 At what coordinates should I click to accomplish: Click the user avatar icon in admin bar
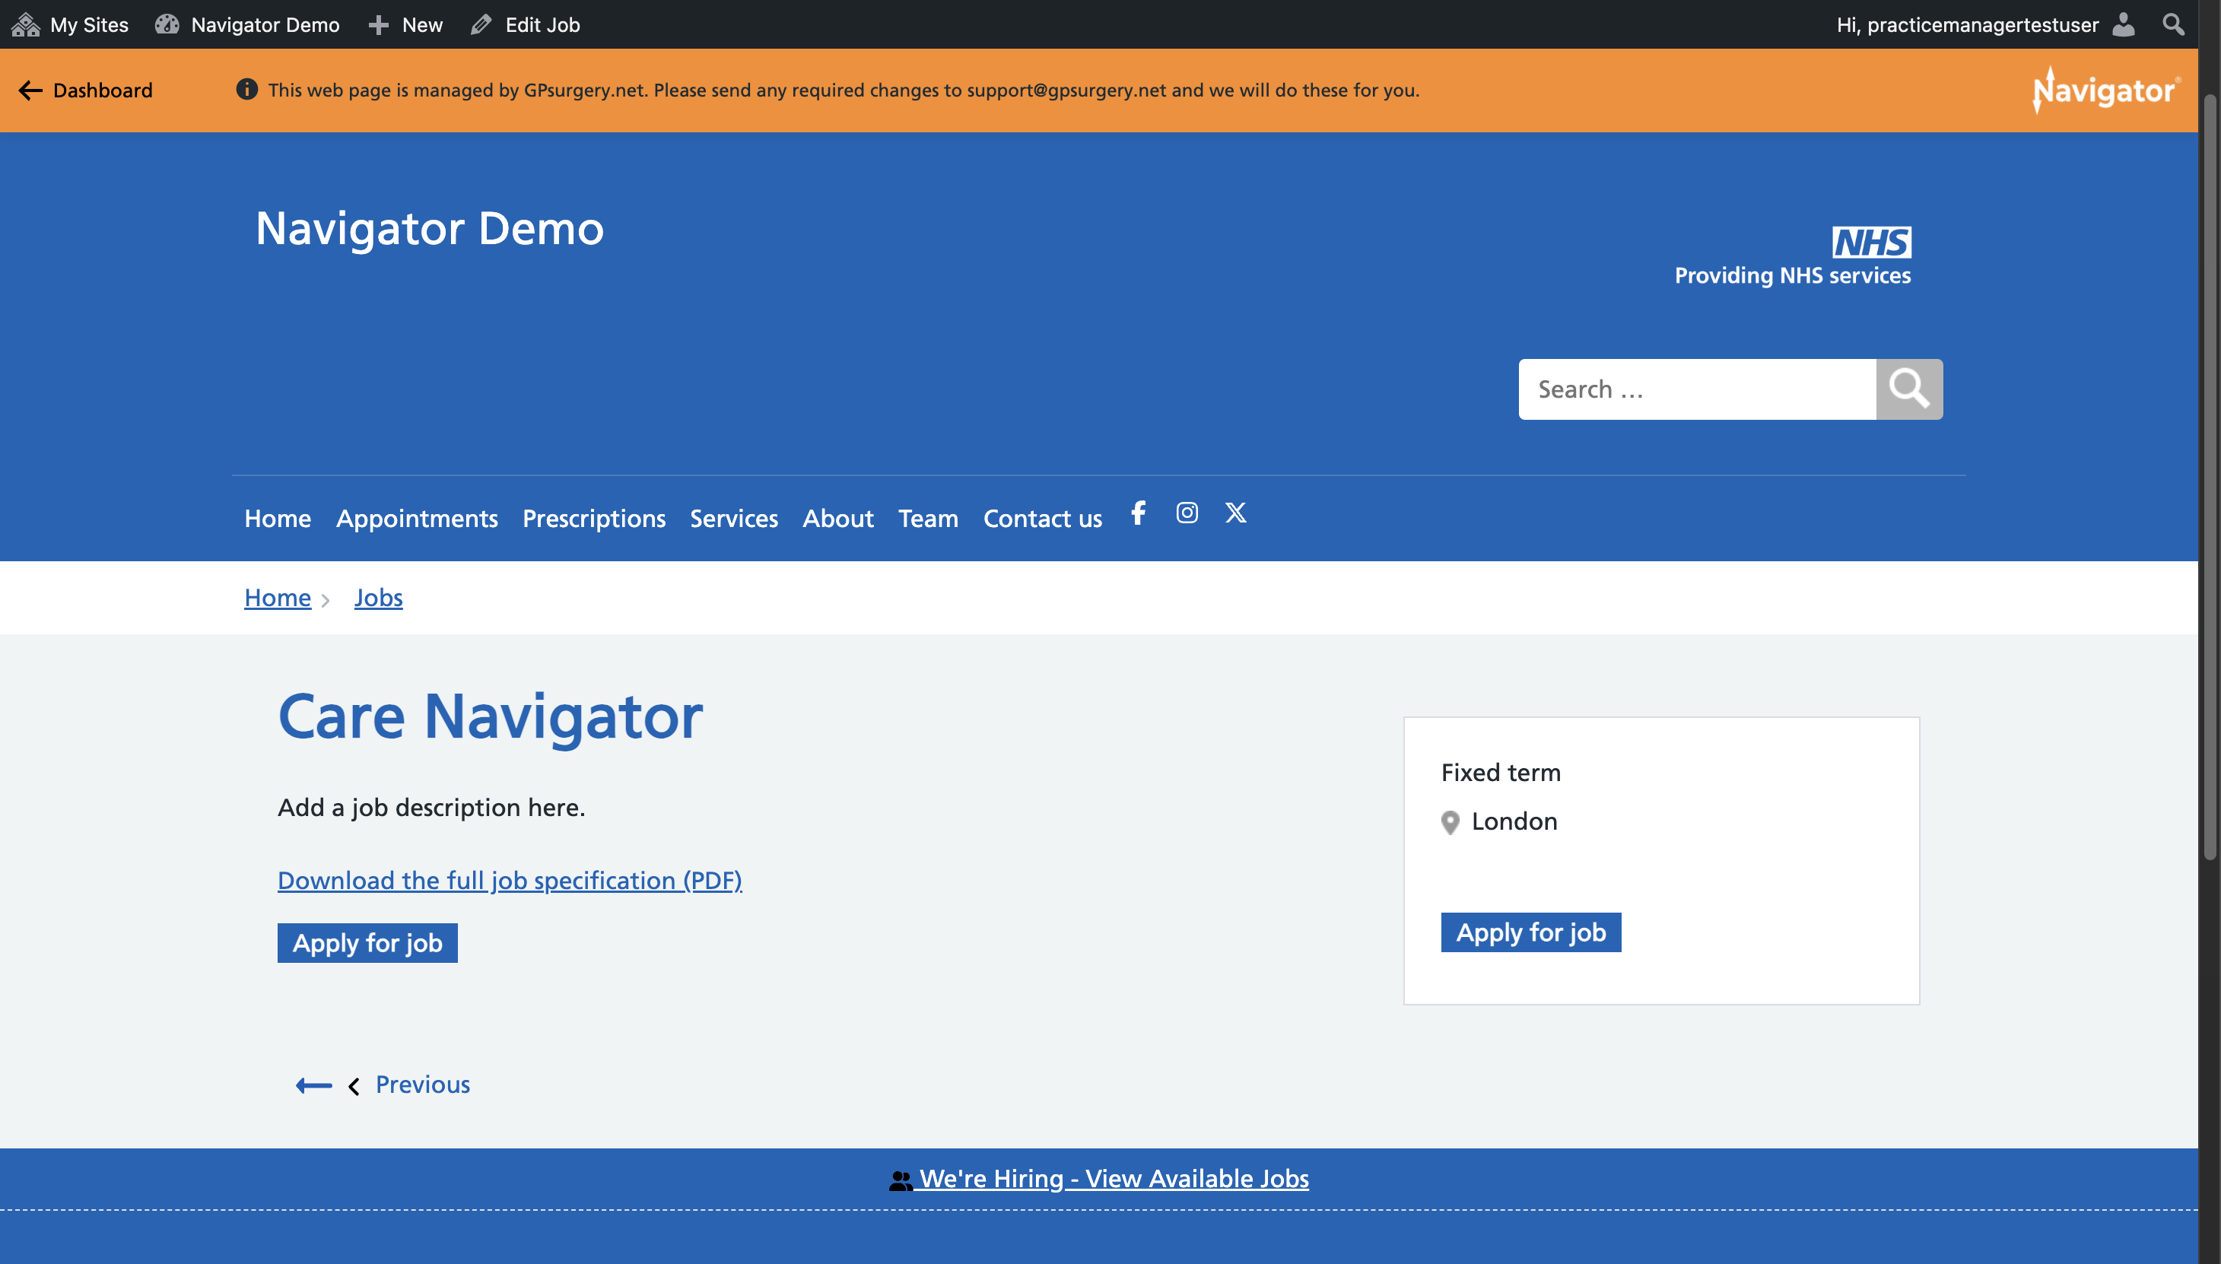tap(2124, 24)
